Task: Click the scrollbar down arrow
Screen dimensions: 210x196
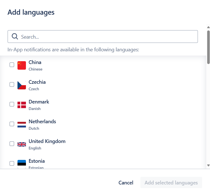Action: click(208, 166)
